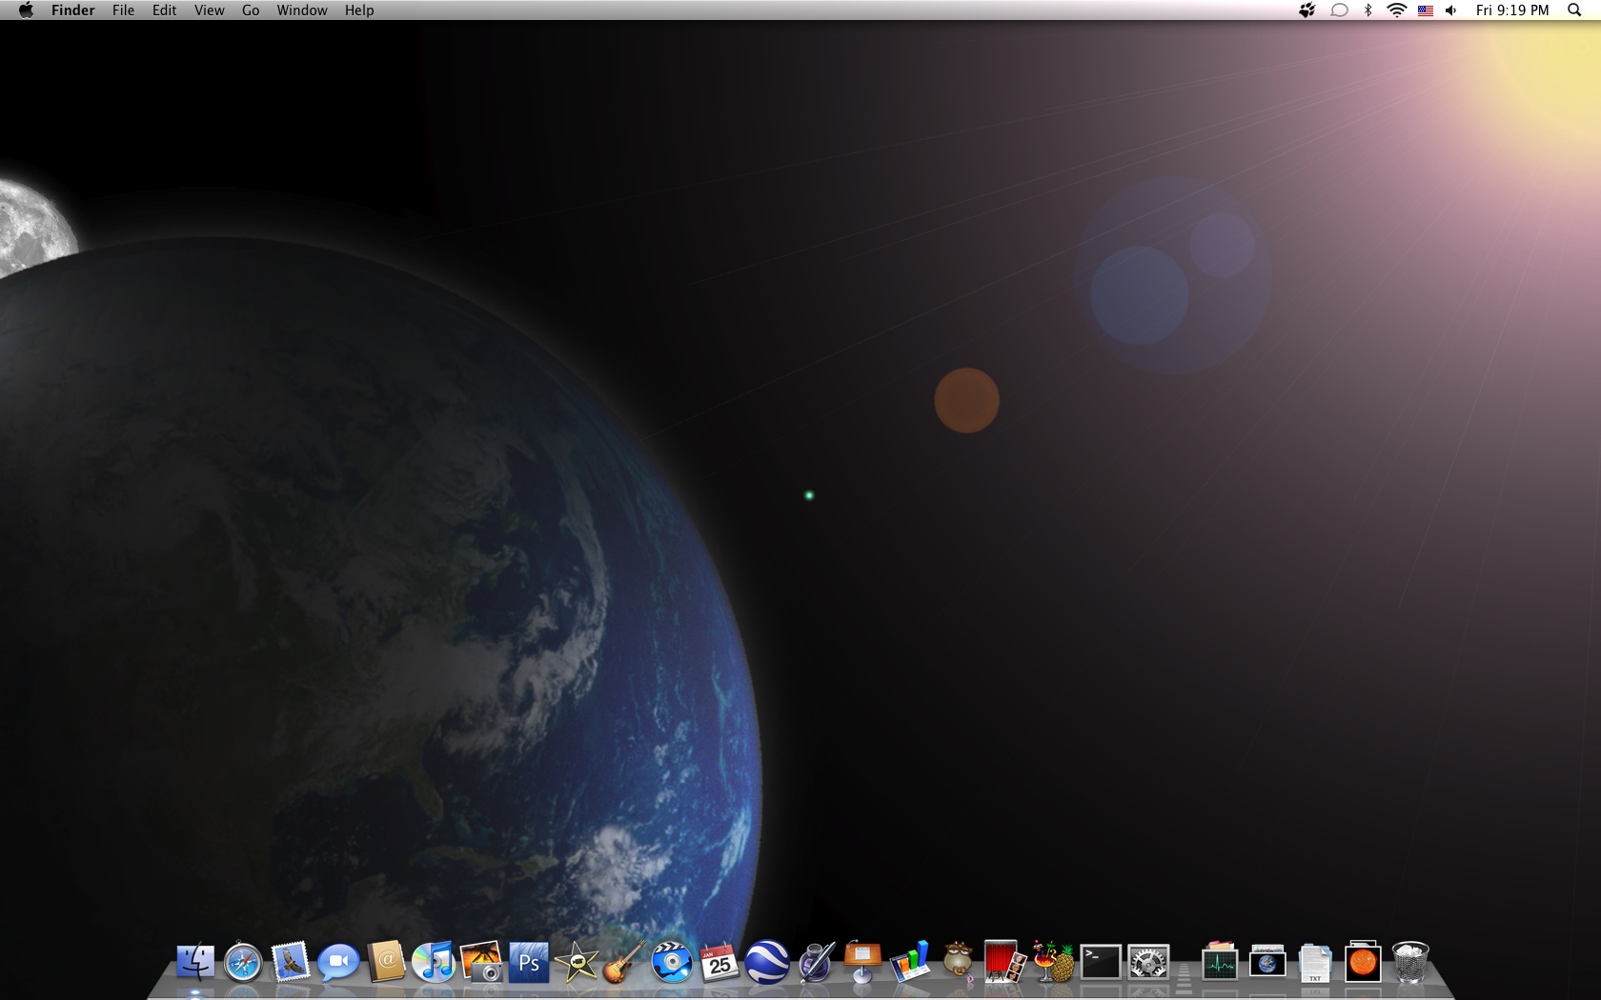The width and height of the screenshot is (1601, 1000).
Task: Open the Help menu
Action: point(359,10)
